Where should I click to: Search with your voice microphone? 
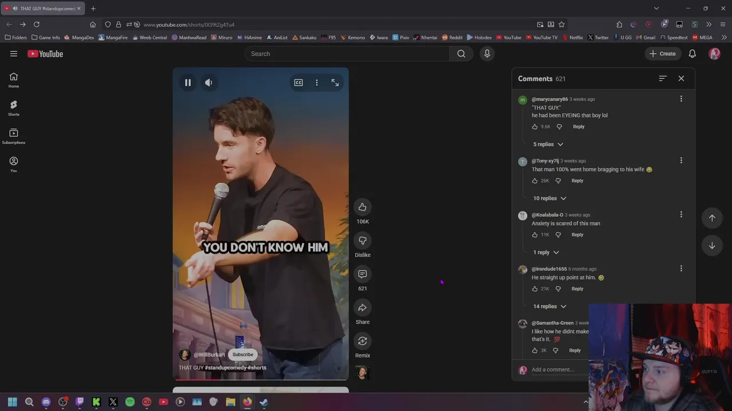pos(487,54)
